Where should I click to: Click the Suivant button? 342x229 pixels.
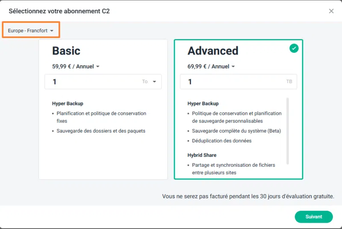click(x=313, y=217)
